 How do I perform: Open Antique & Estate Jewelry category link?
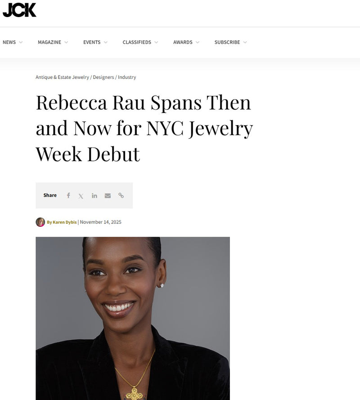[x=62, y=77]
